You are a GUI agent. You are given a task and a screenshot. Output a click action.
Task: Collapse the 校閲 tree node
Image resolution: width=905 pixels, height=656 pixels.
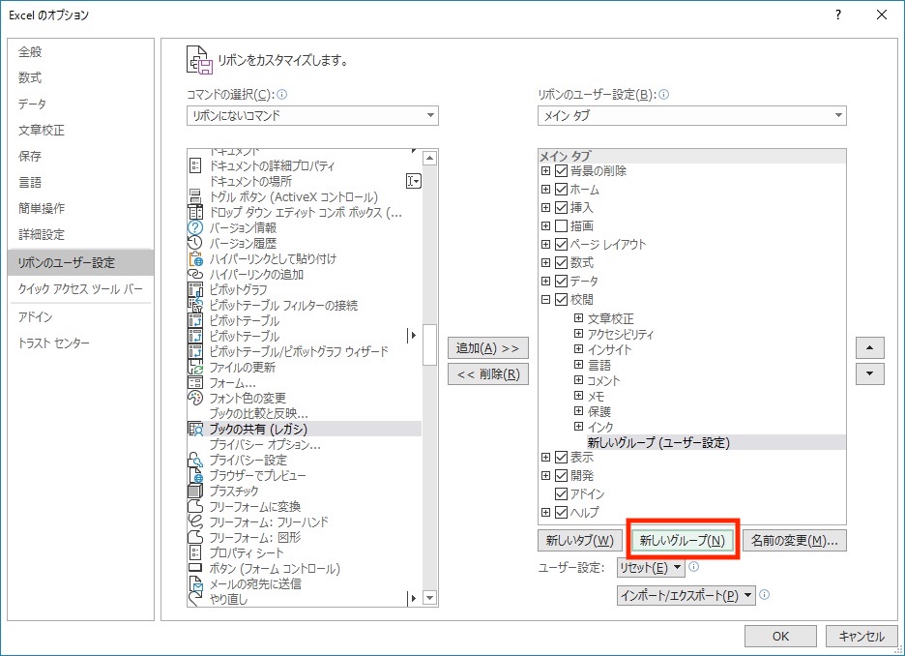[x=545, y=299]
